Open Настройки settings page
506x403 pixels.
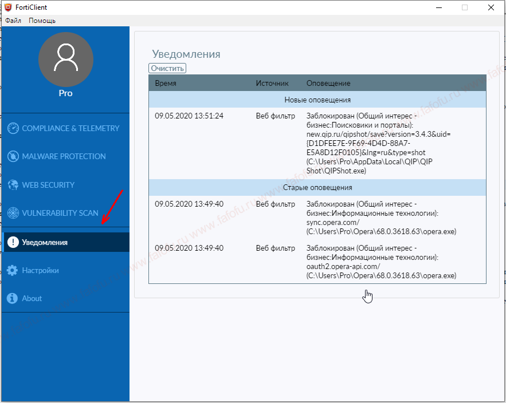pos(65,271)
